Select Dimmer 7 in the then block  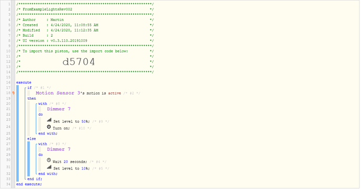[x=59, y=109]
